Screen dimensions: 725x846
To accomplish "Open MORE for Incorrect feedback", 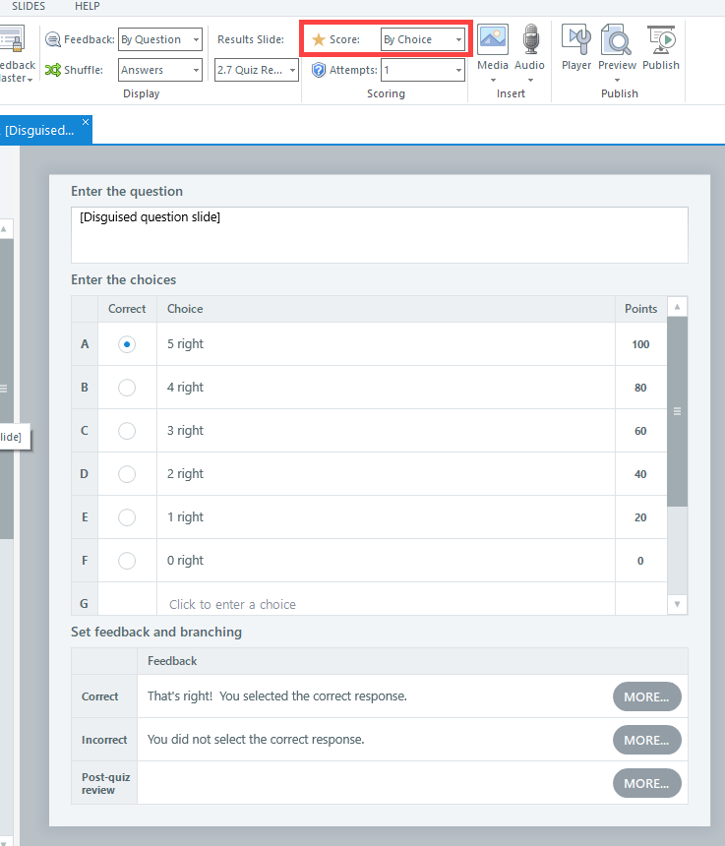I will [x=646, y=740].
